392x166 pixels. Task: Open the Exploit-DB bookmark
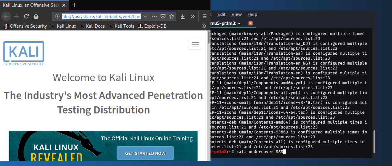pos(152,26)
